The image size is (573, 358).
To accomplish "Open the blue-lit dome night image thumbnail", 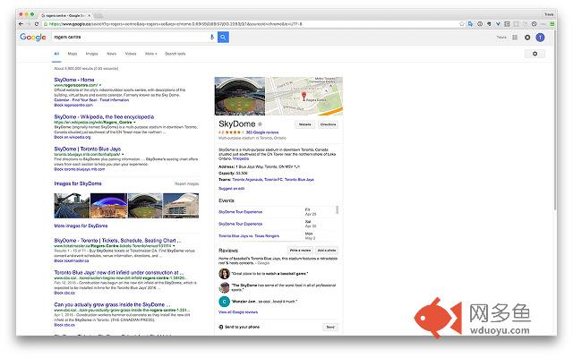I will pos(108,206).
